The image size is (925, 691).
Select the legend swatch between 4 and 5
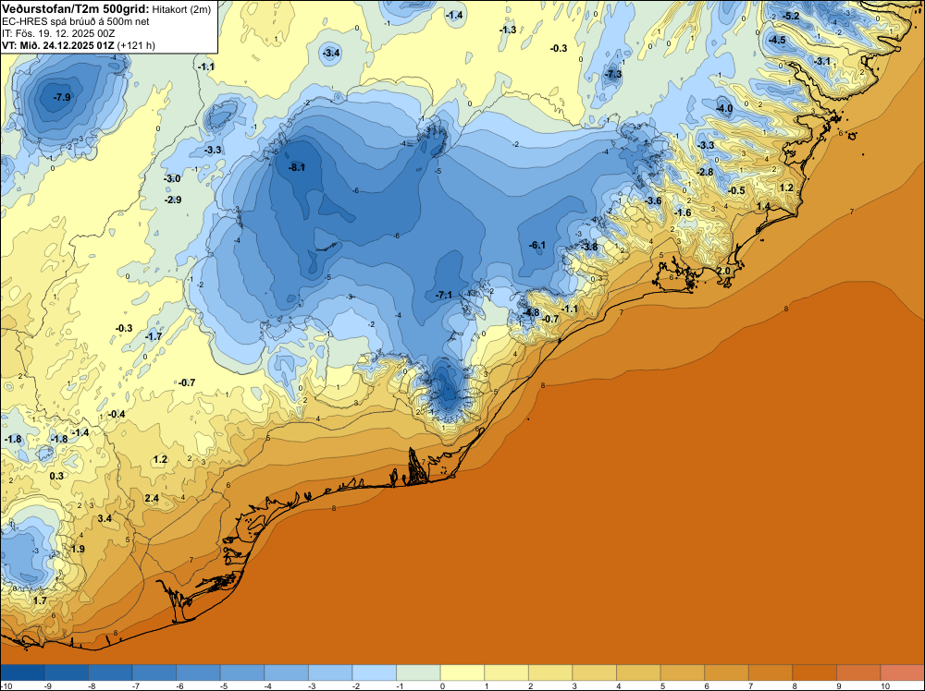(x=638, y=673)
